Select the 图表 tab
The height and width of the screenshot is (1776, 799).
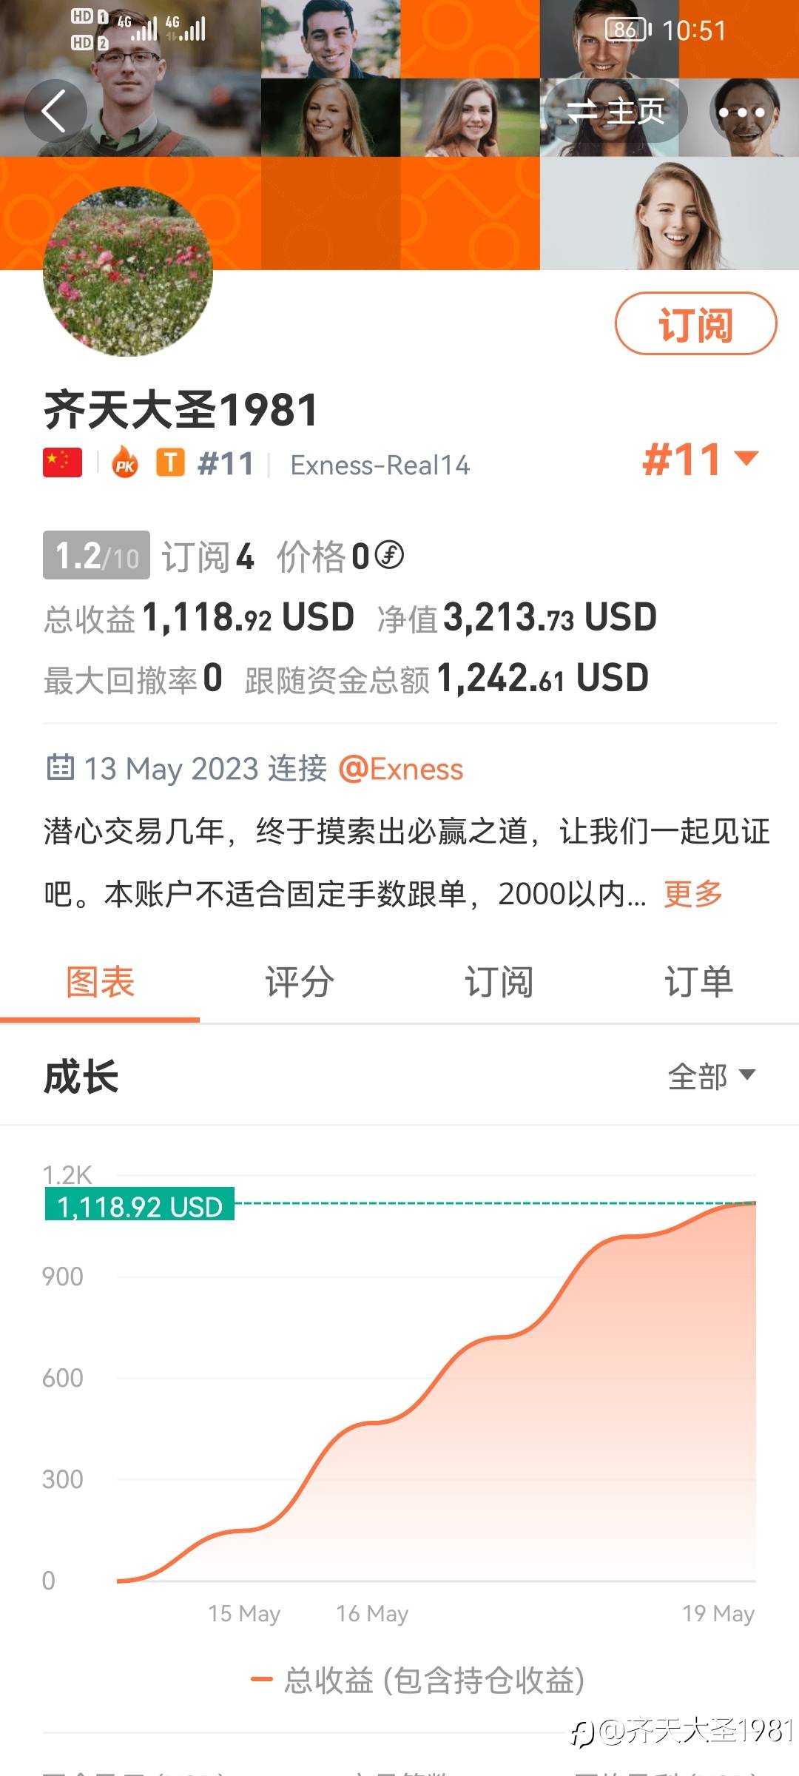point(100,983)
